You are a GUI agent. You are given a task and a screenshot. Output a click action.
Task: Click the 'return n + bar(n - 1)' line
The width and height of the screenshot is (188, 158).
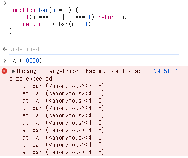[x=57, y=24]
